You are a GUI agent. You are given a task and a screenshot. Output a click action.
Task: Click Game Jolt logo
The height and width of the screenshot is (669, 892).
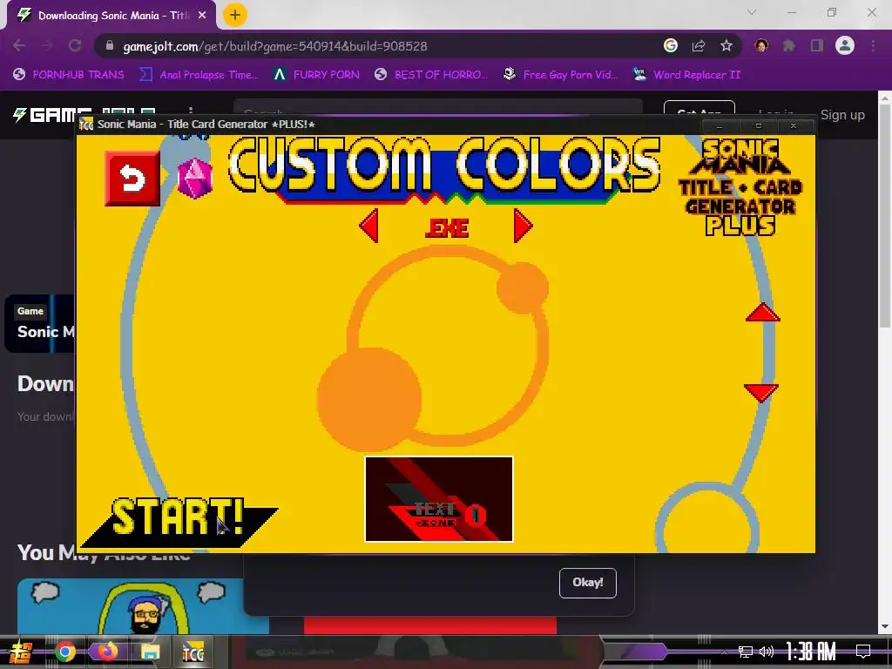tap(84, 115)
